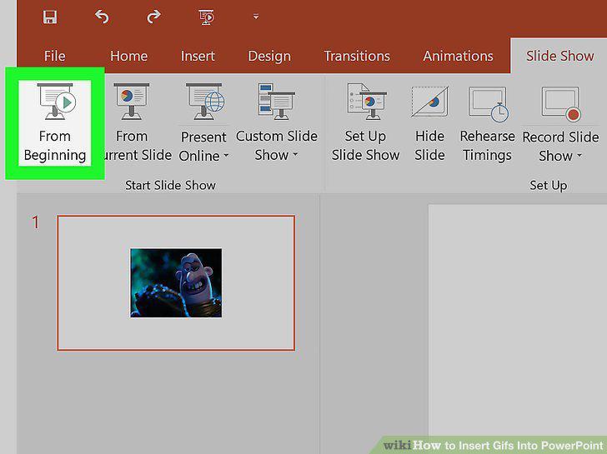Switch to the Insert tab

click(x=198, y=56)
